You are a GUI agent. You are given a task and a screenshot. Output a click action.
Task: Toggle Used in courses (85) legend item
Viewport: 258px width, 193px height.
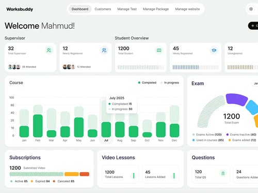[x=208, y=140]
